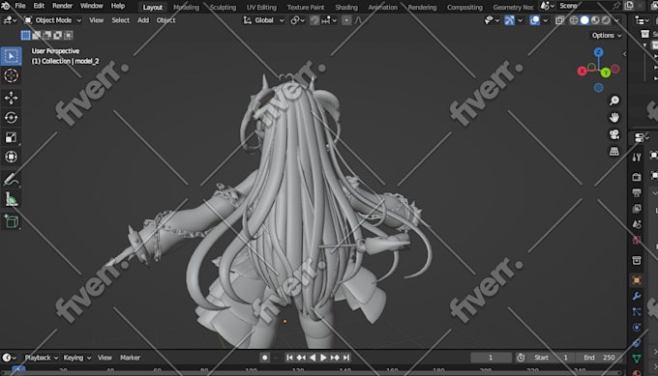Open pivot point dropdown

coord(297,20)
